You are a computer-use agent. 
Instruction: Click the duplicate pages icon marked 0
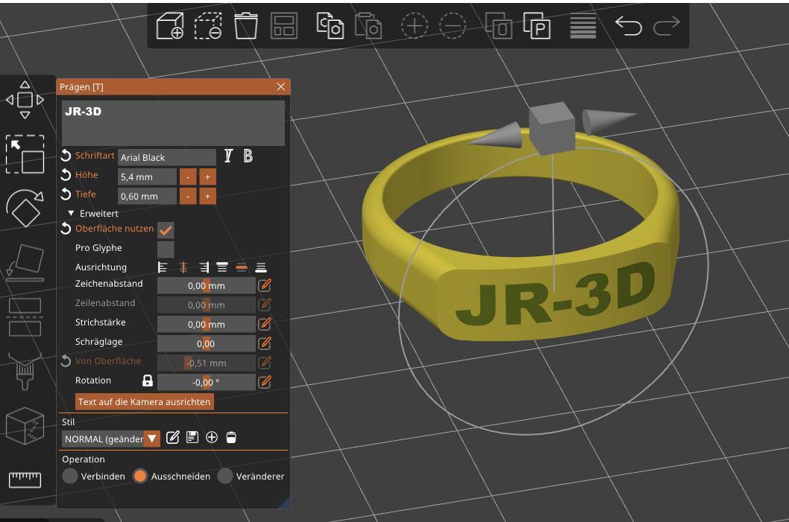(498, 25)
